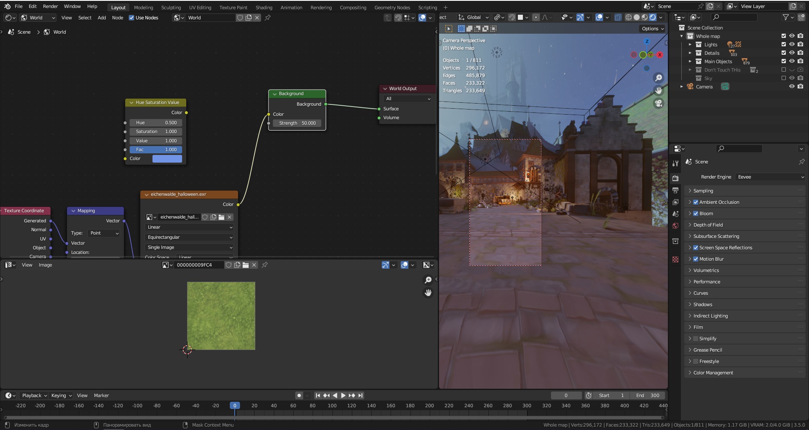The image size is (809, 430).
Task: Open the Equirectangular projection dropdown
Action: 189,238
